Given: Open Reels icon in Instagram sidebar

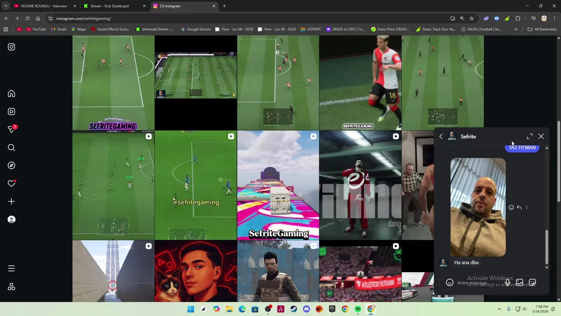Looking at the screenshot, I should [x=11, y=111].
